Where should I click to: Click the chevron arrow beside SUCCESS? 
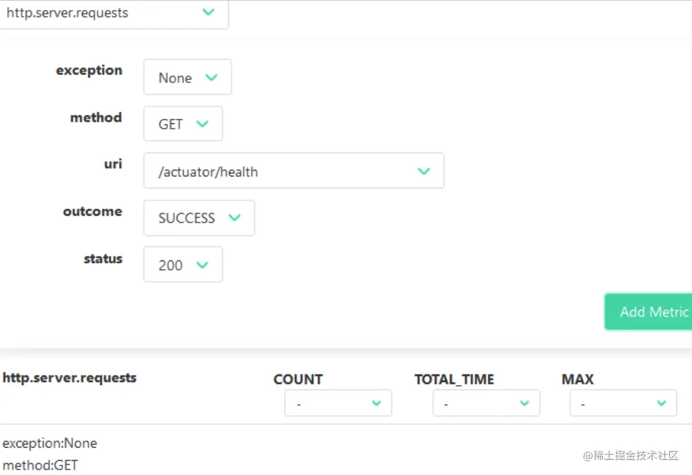pyautogui.click(x=235, y=218)
